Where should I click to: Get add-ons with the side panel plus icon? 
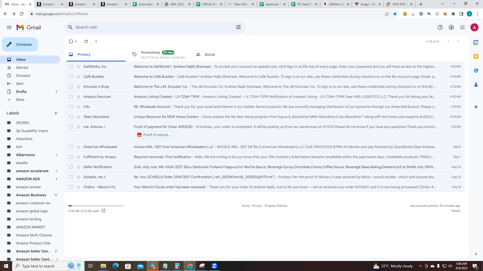point(476,107)
